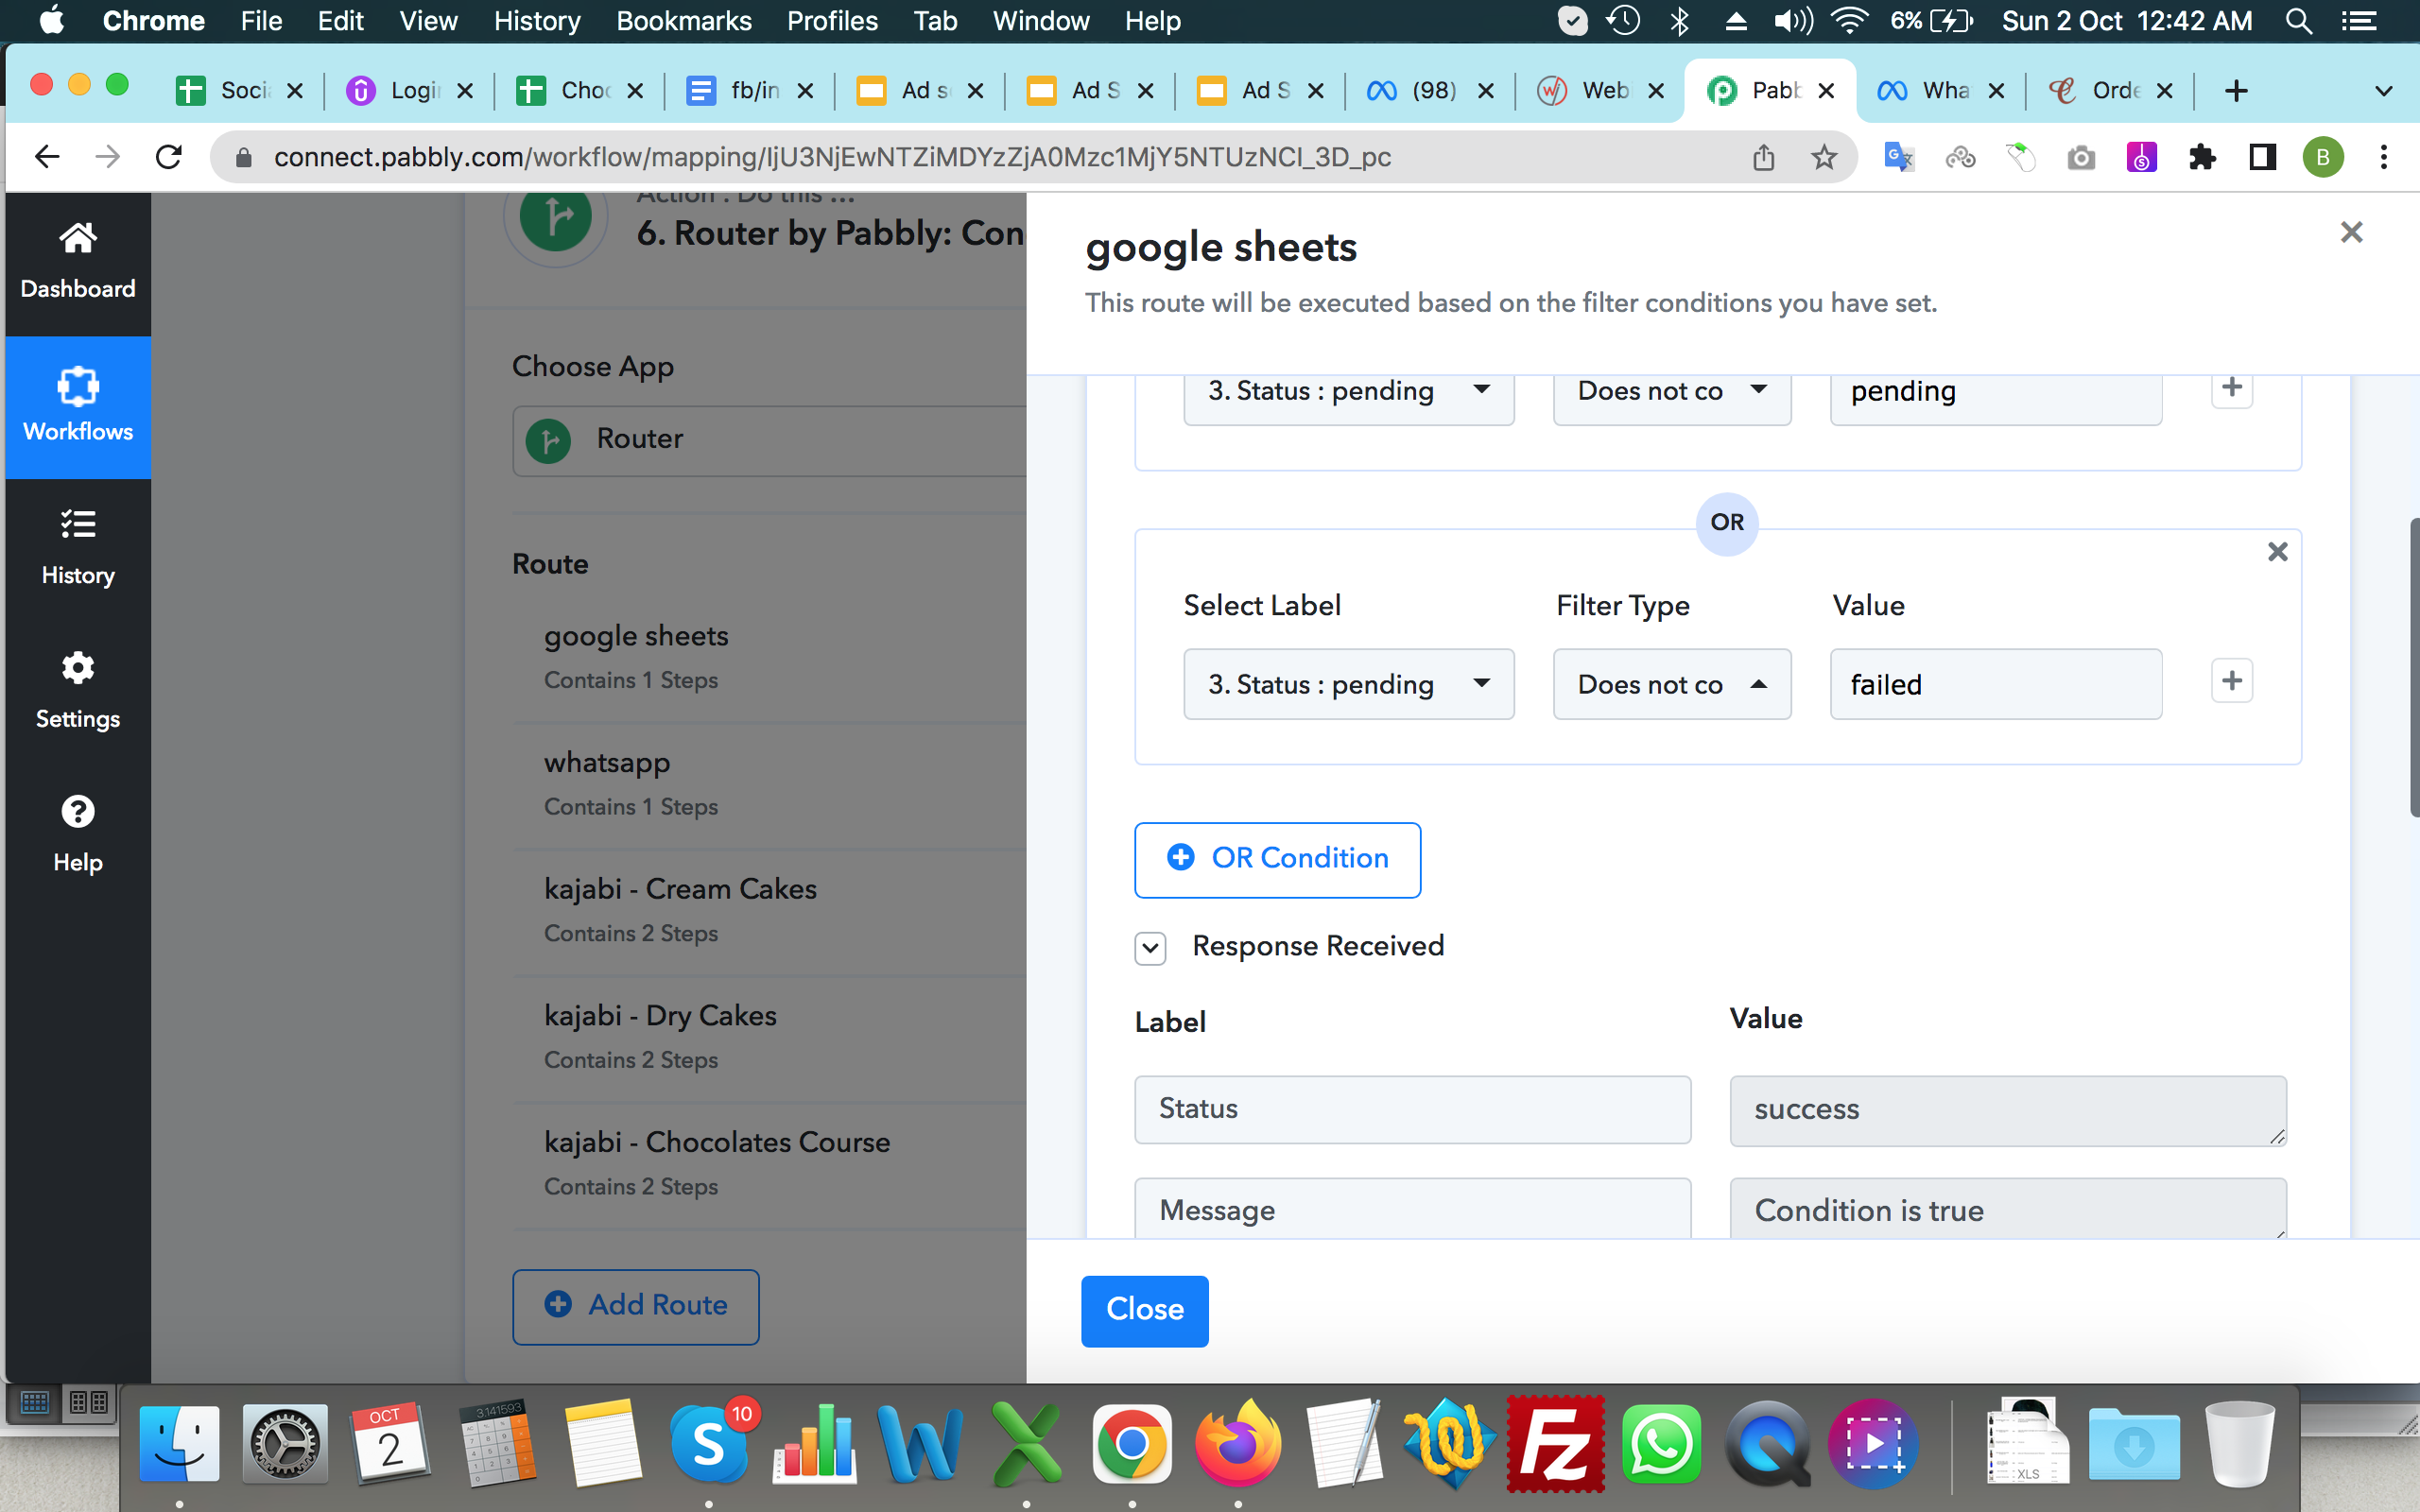Open WhatsApp from the dock
This screenshot has width=2420, height=1512.
[x=1661, y=1444]
